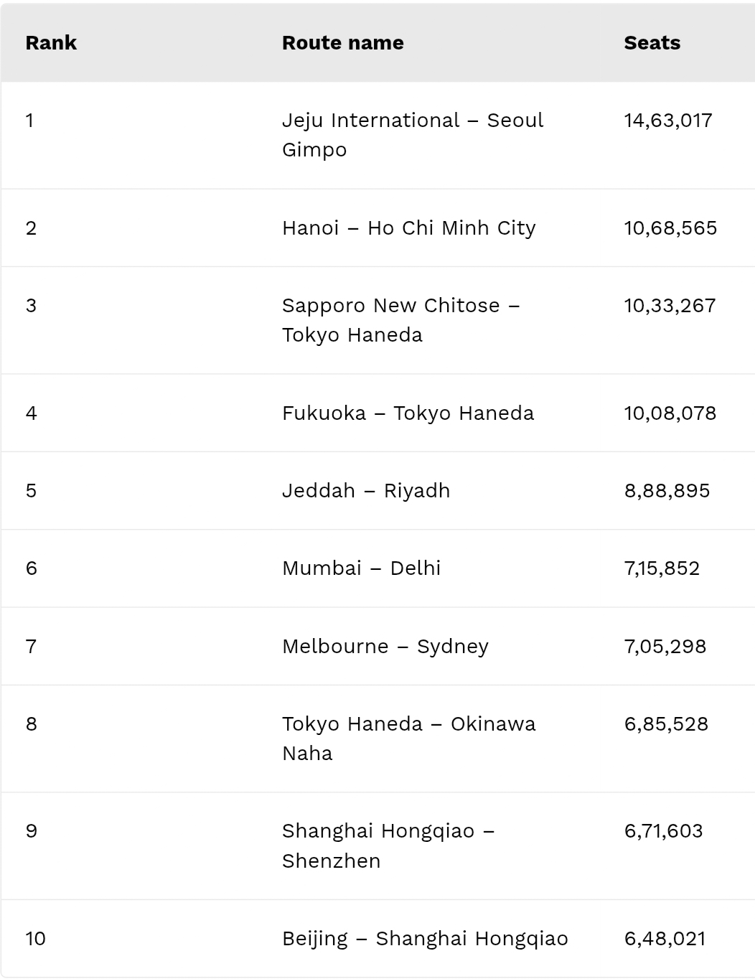Screen dimensions: 755x979
Task: Click the Rank column header
Action: (51, 43)
